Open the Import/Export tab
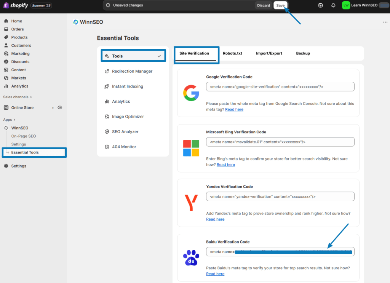 [x=269, y=53]
